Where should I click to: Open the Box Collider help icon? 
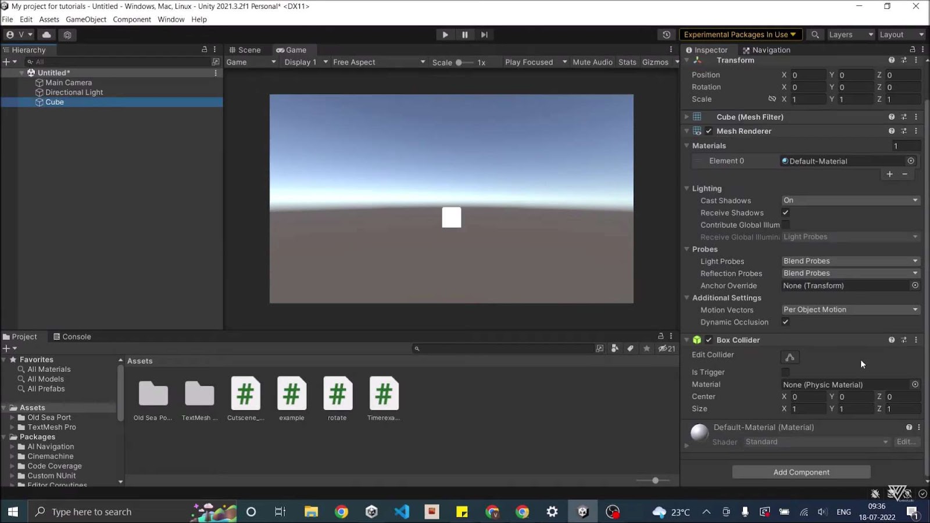[x=892, y=340]
